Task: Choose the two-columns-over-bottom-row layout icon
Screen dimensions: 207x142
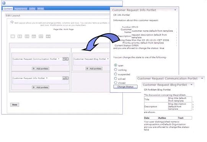Action: click(x=41, y=36)
